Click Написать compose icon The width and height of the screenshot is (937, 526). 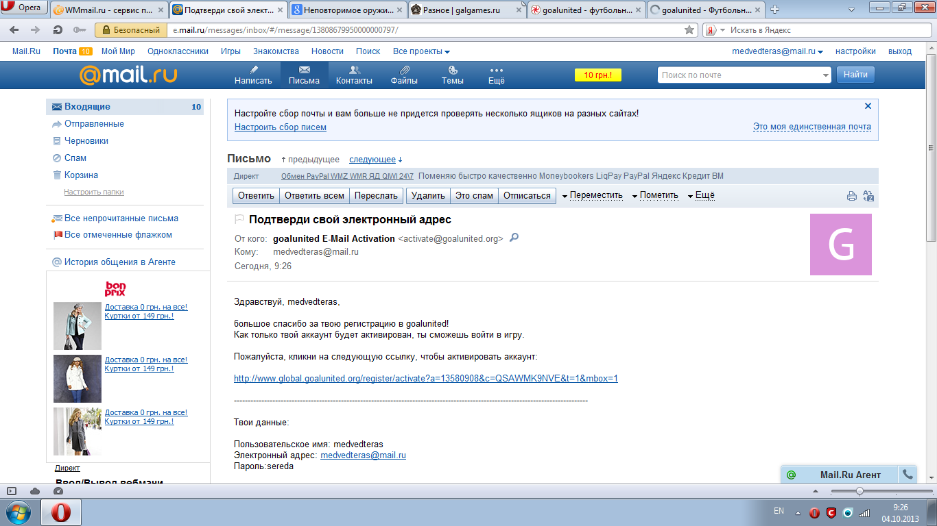pyautogui.click(x=253, y=75)
